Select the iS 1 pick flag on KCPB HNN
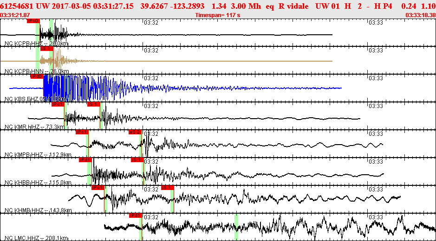The image size is (436, 241). (x=46, y=49)
